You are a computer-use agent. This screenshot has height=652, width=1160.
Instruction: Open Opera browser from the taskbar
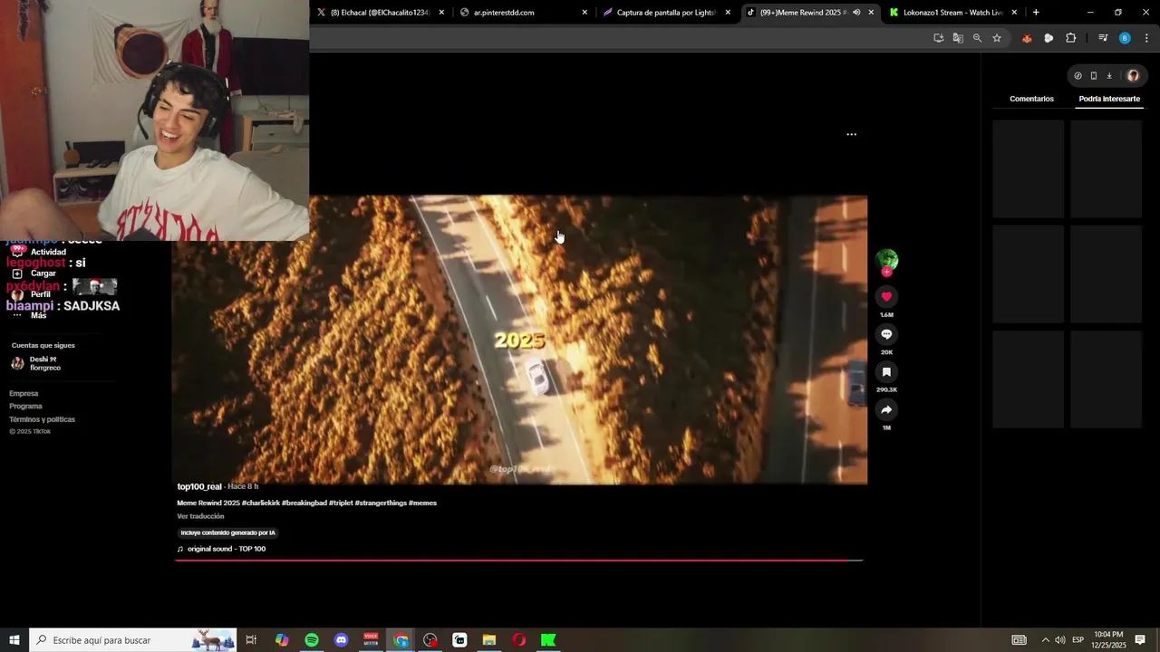pos(519,640)
